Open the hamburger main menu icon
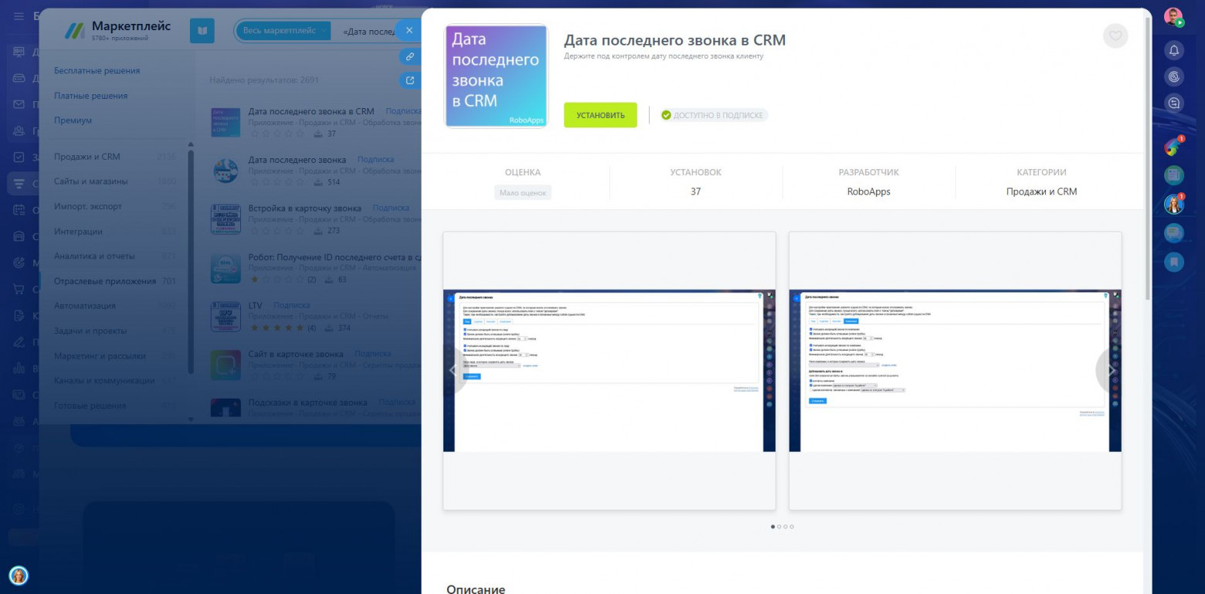Viewport: 1205px width, 594px height. (x=19, y=16)
